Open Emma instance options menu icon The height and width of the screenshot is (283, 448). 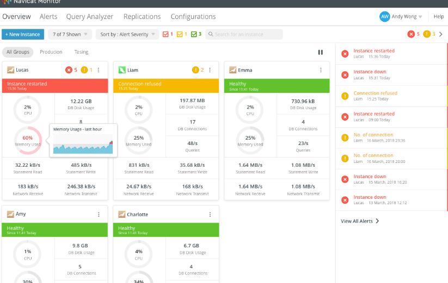pyautogui.click(x=321, y=70)
